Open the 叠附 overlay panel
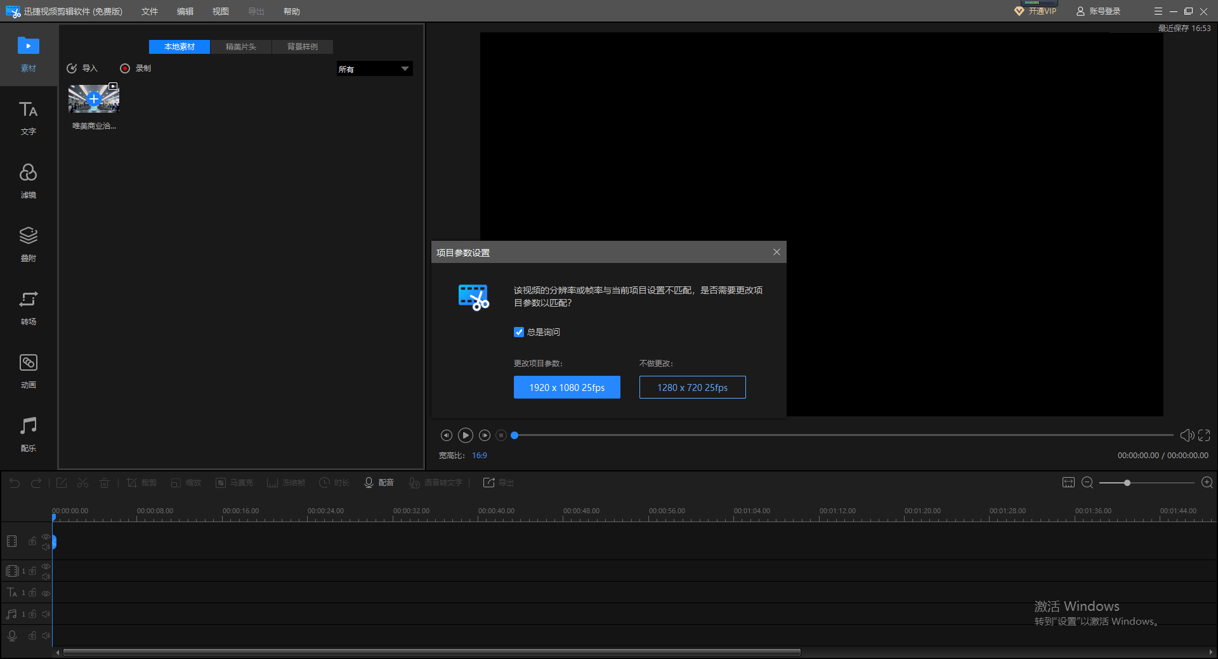This screenshot has height=659, width=1218. (x=29, y=245)
